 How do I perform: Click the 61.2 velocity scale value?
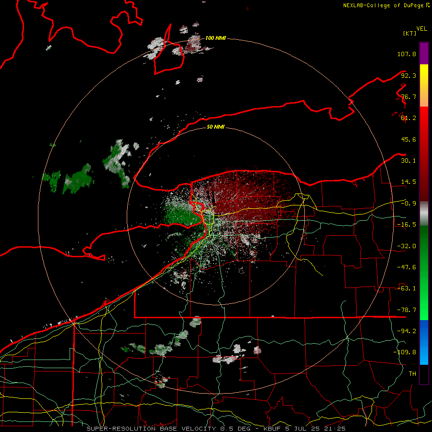(x=408, y=118)
